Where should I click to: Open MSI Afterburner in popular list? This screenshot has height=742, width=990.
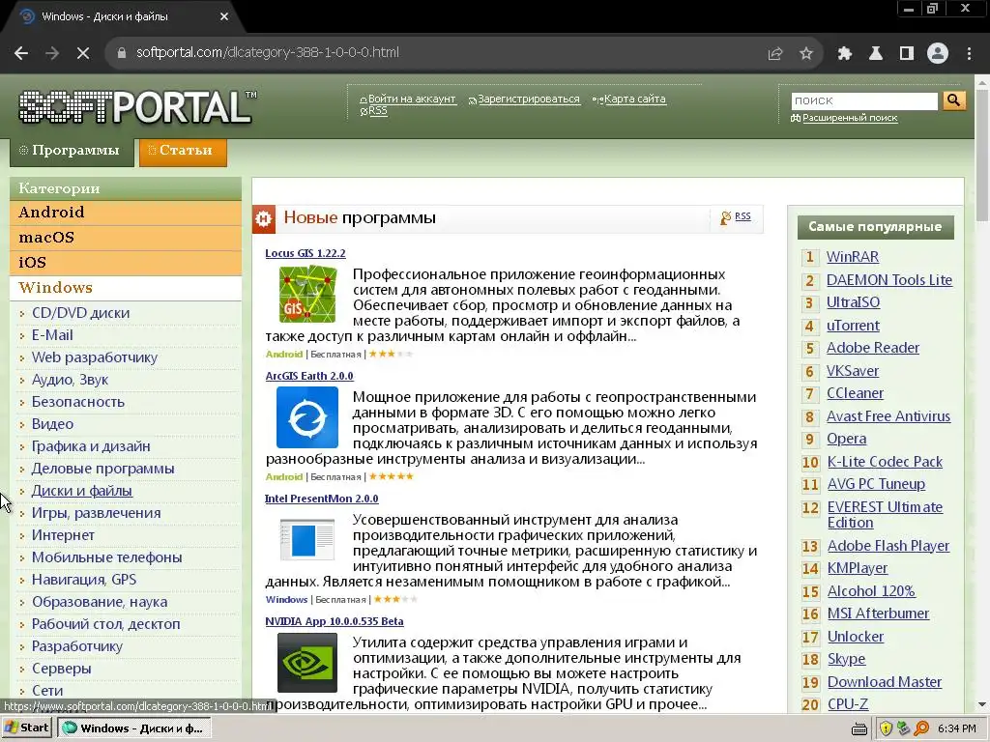(x=878, y=614)
